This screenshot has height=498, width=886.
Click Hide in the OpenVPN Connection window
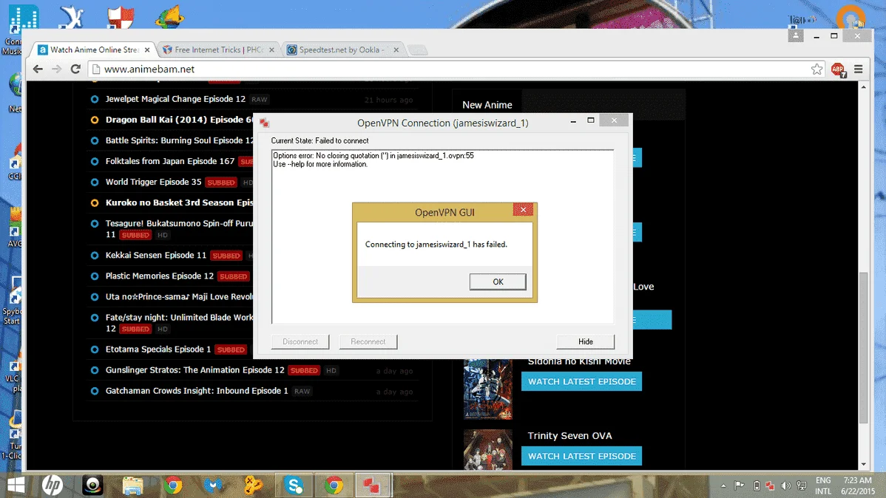pos(586,341)
